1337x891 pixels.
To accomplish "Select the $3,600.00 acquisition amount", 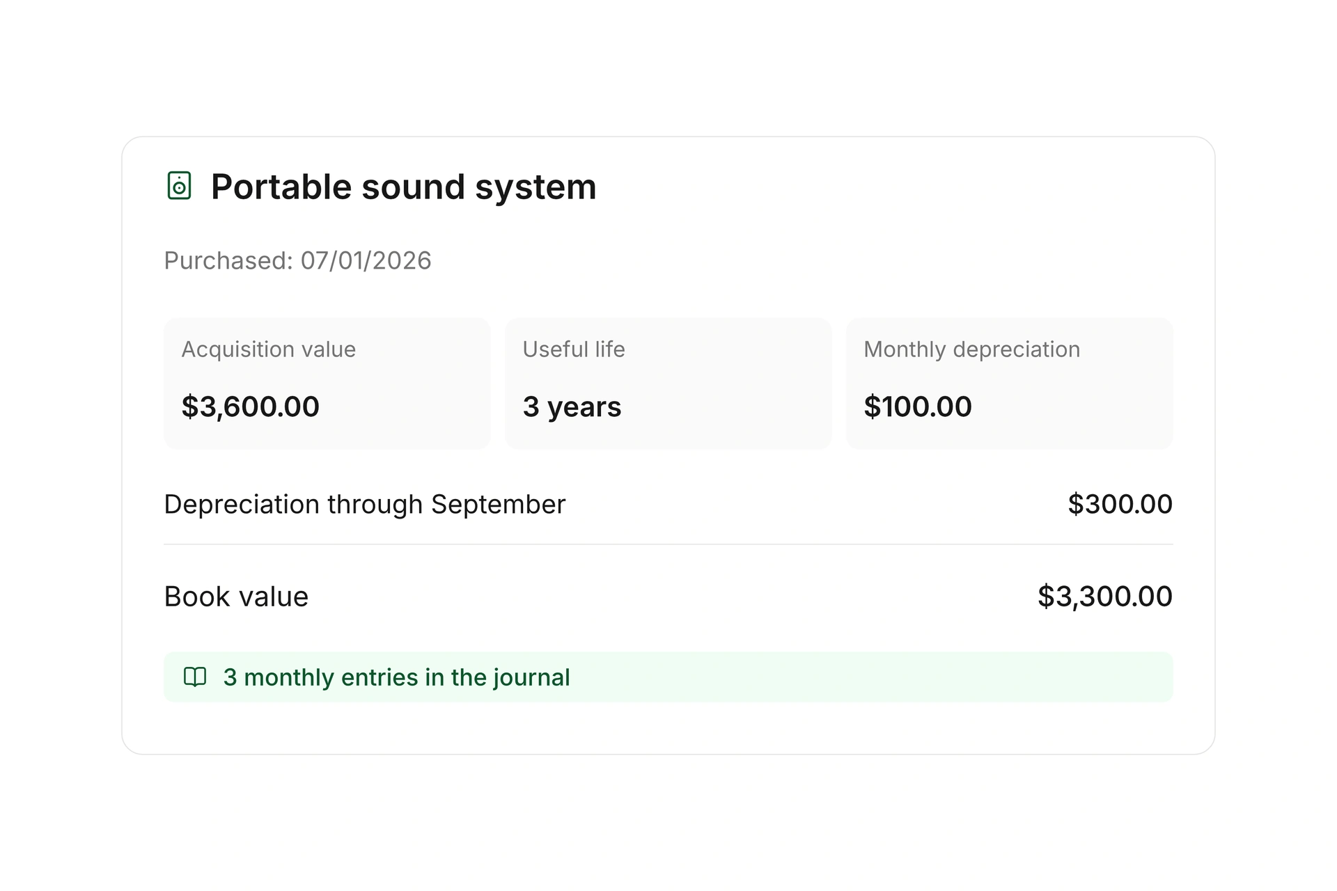I will [x=250, y=407].
